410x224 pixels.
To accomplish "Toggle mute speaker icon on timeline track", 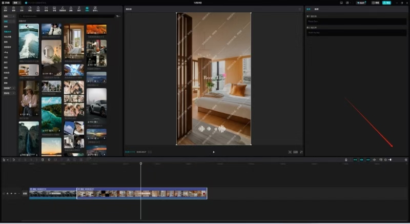I will tap(15, 194).
